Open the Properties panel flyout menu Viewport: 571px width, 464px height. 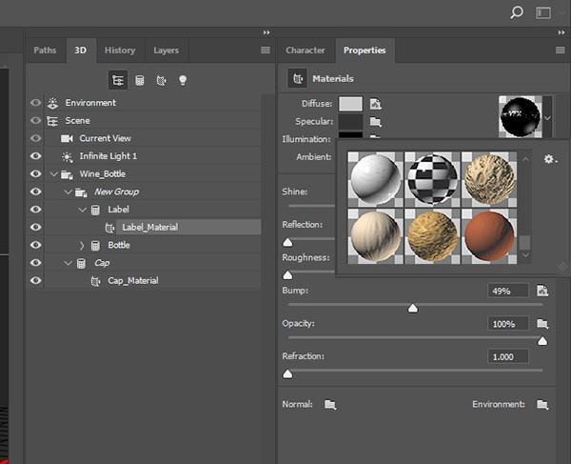tap(561, 50)
